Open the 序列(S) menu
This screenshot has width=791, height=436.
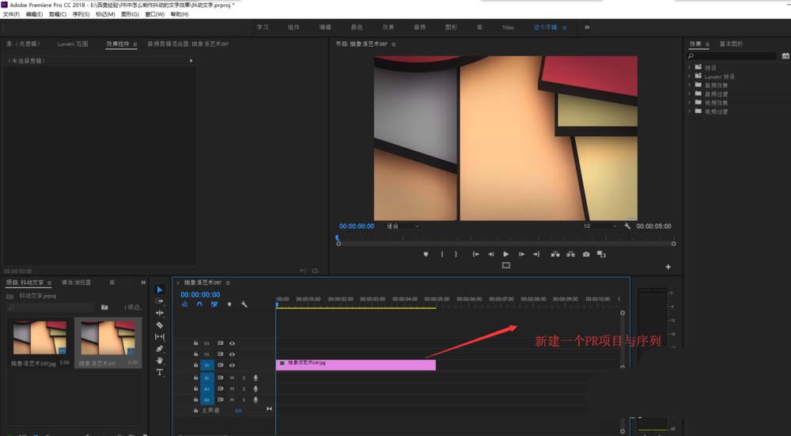coord(81,14)
